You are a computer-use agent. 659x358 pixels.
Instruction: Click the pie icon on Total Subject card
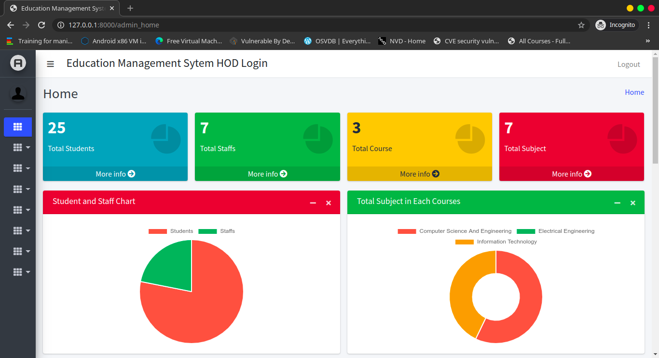[622, 139]
